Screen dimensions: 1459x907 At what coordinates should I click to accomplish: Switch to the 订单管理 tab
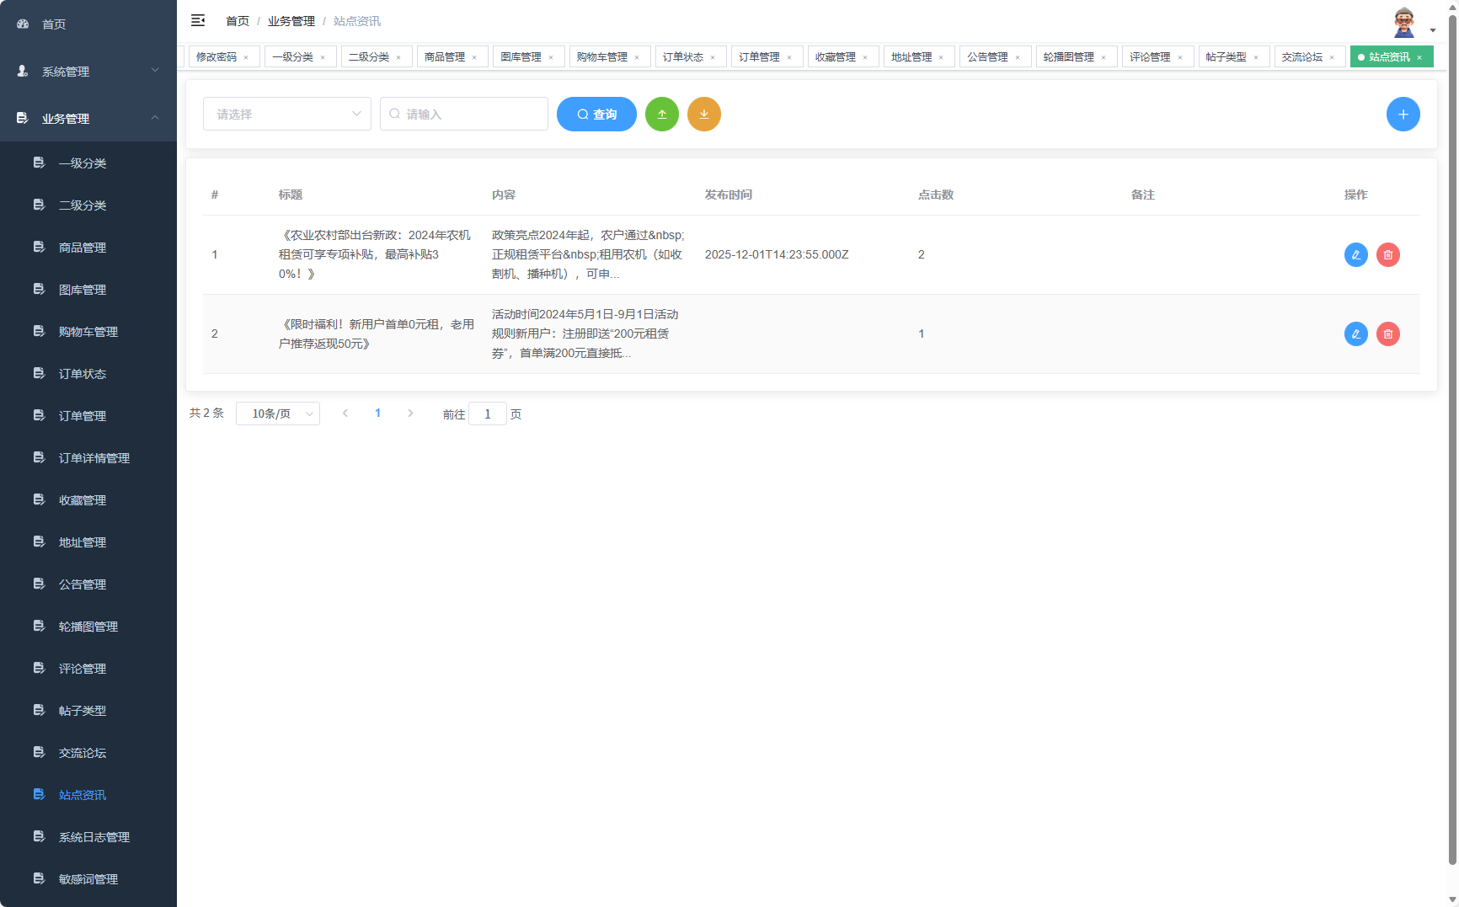pyautogui.click(x=761, y=56)
